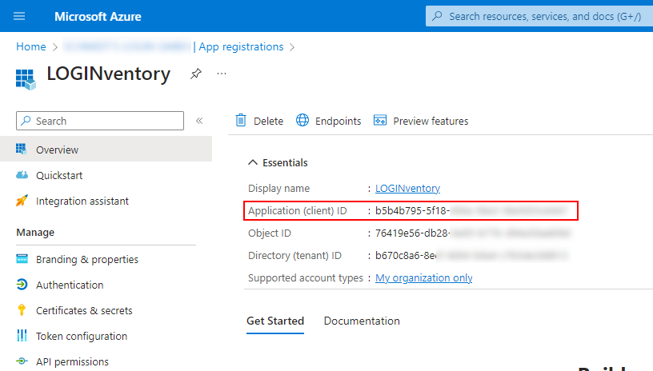Open Quickstart page
Screen dimensions: 653x371
tap(59, 176)
